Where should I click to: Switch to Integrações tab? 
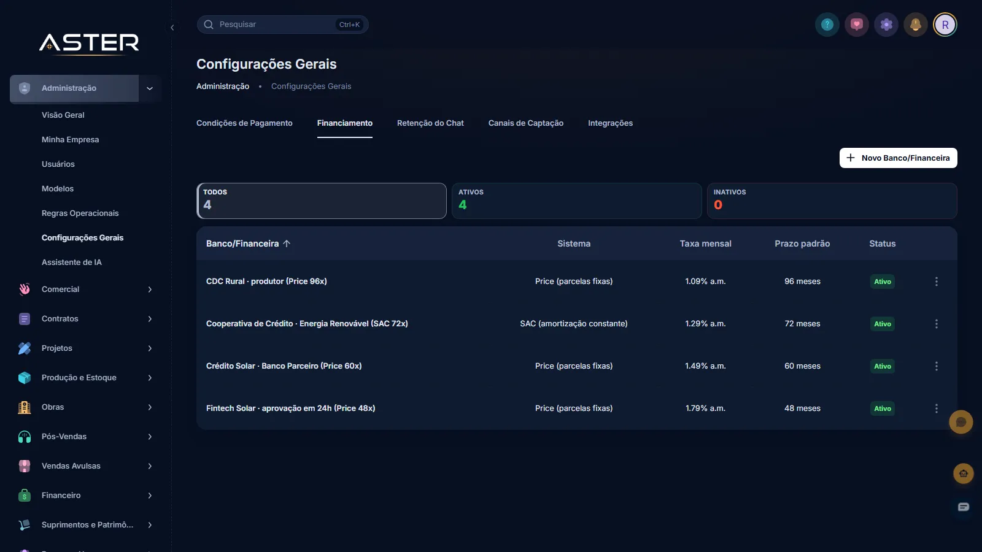click(610, 123)
